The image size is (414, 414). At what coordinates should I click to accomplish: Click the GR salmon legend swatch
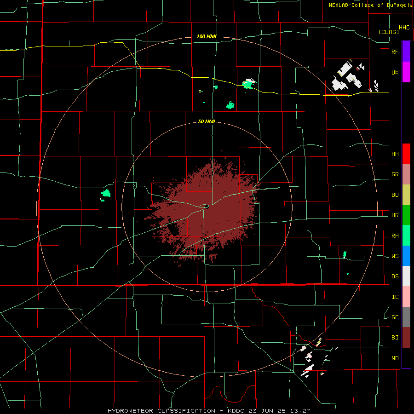(406, 174)
